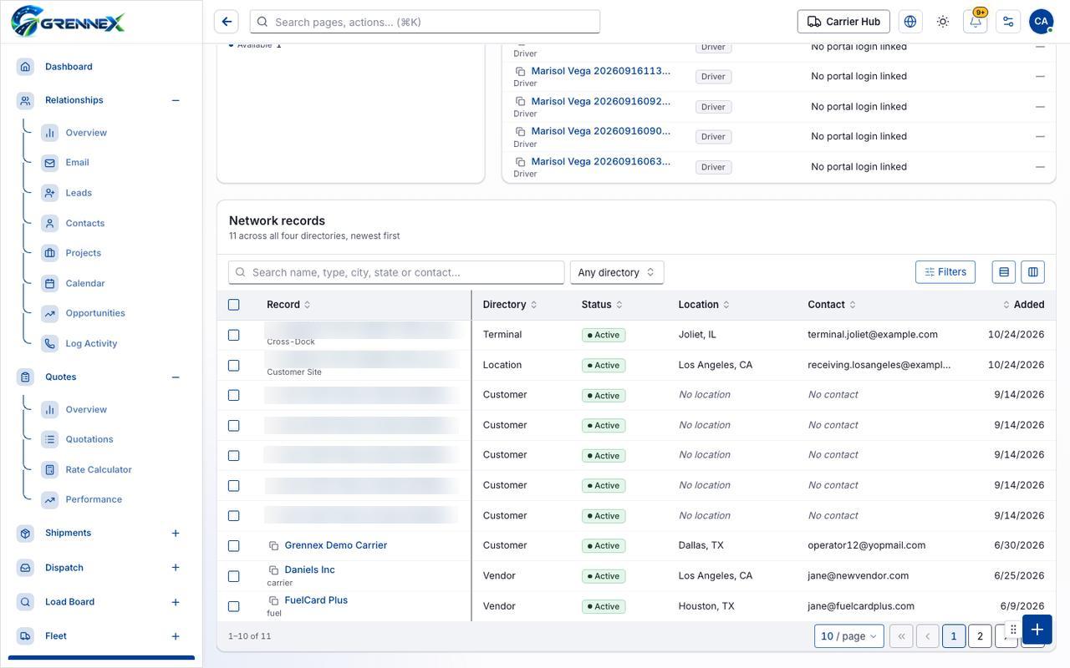Switch theme with the sun icon
This screenshot has width=1070, height=668.
(943, 22)
